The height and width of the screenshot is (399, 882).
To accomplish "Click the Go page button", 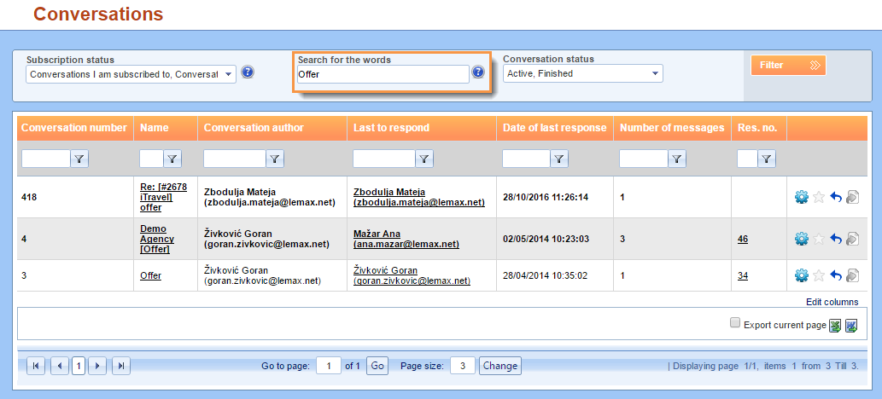I will pyautogui.click(x=377, y=366).
